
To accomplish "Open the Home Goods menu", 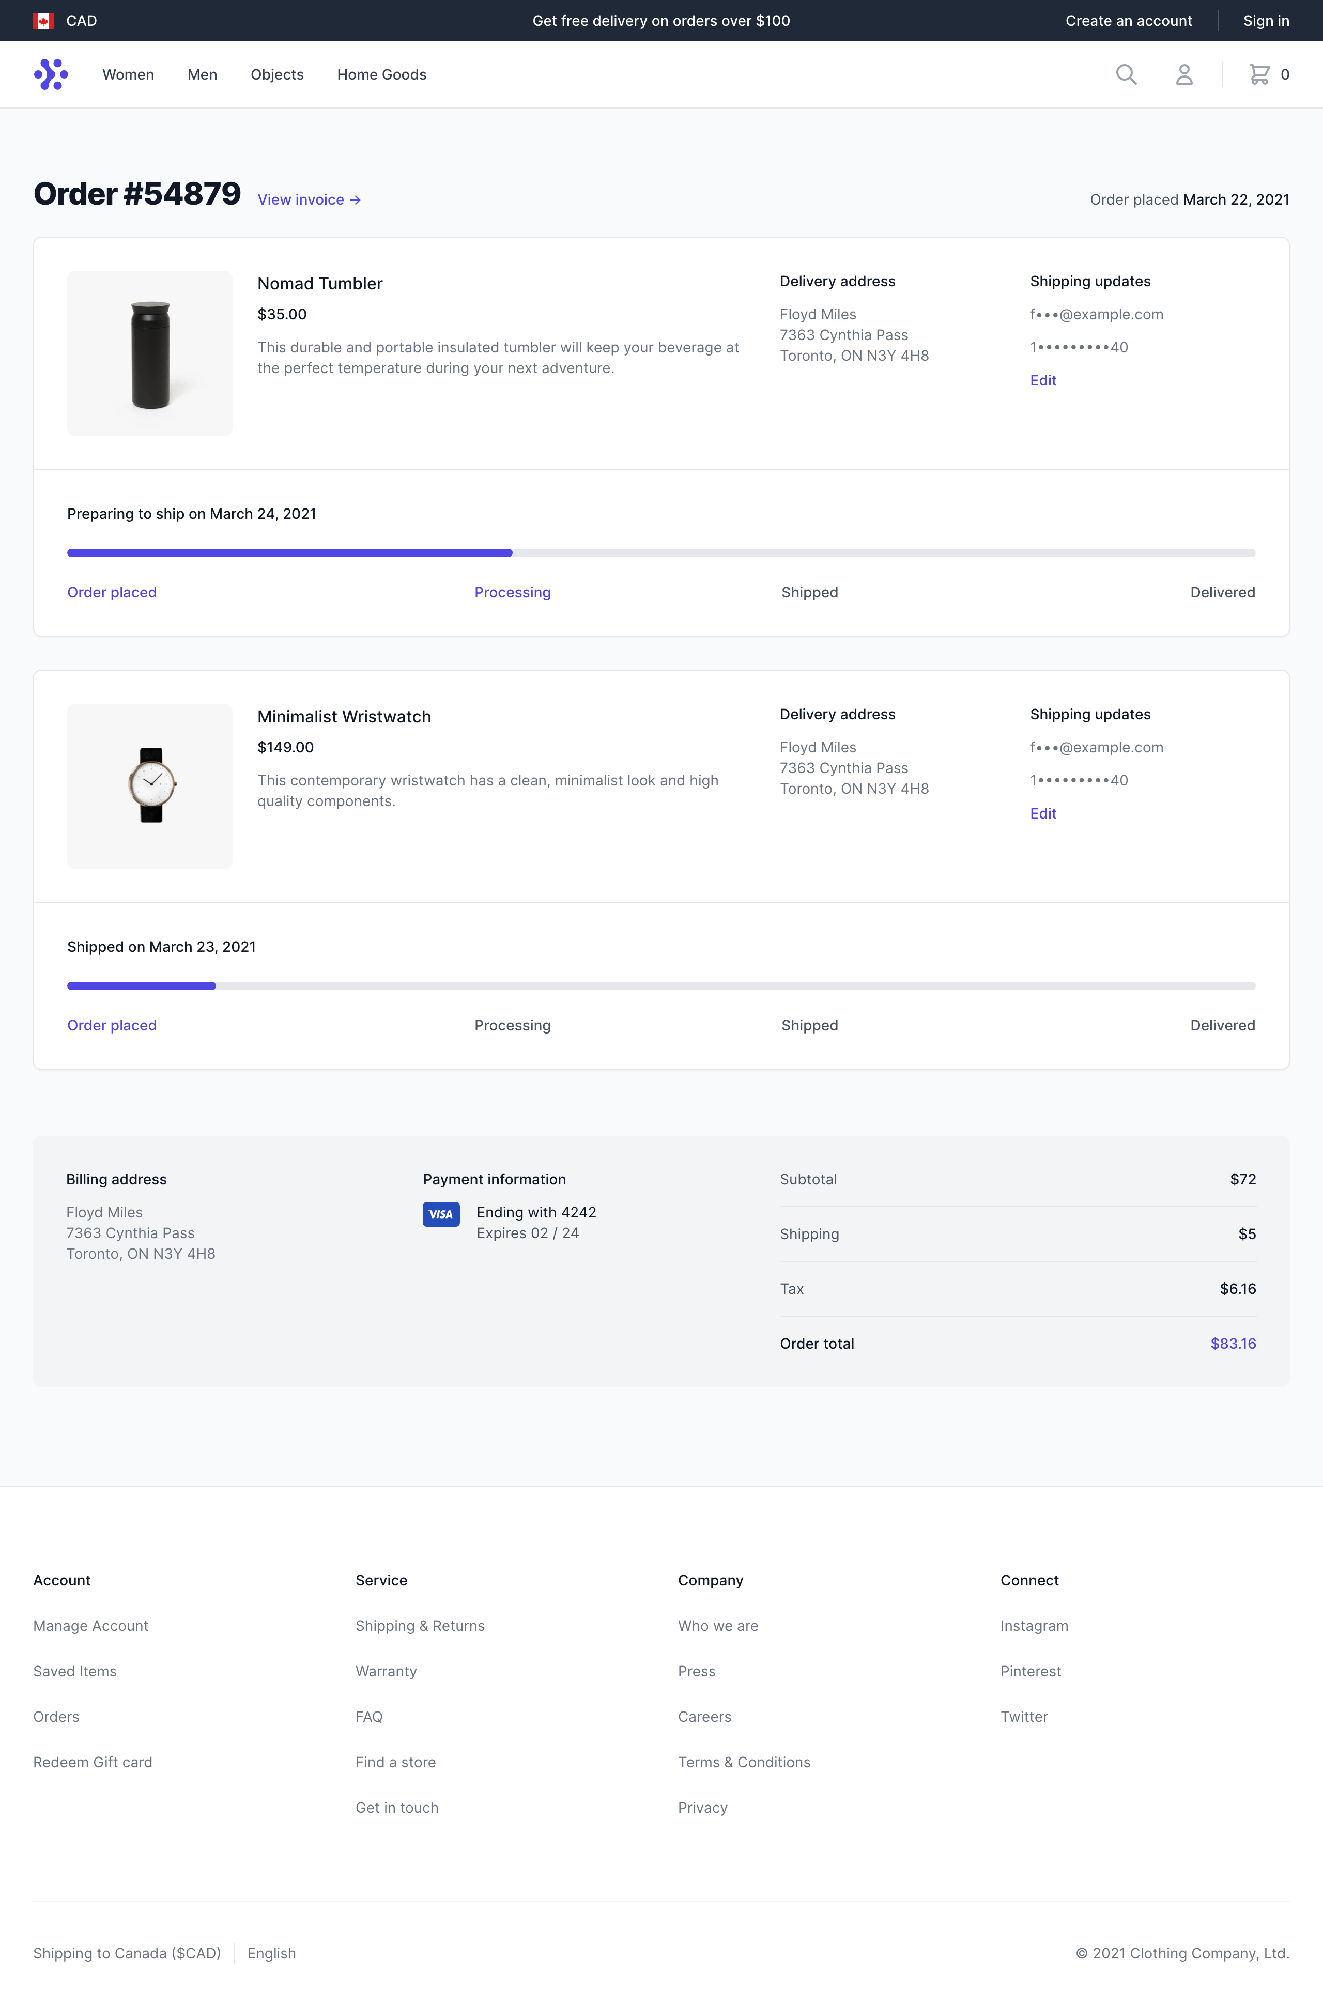I will pyautogui.click(x=381, y=74).
